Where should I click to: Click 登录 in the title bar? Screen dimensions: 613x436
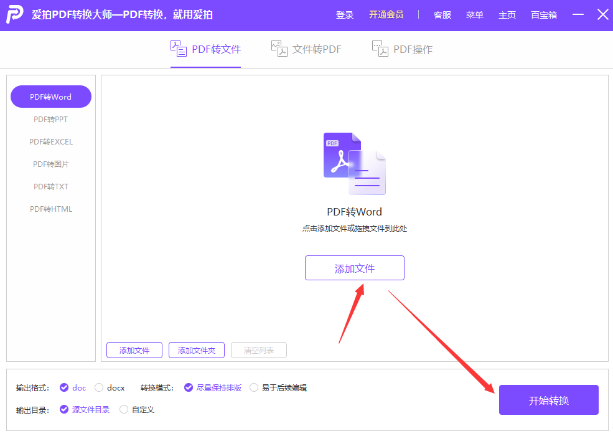click(x=345, y=15)
